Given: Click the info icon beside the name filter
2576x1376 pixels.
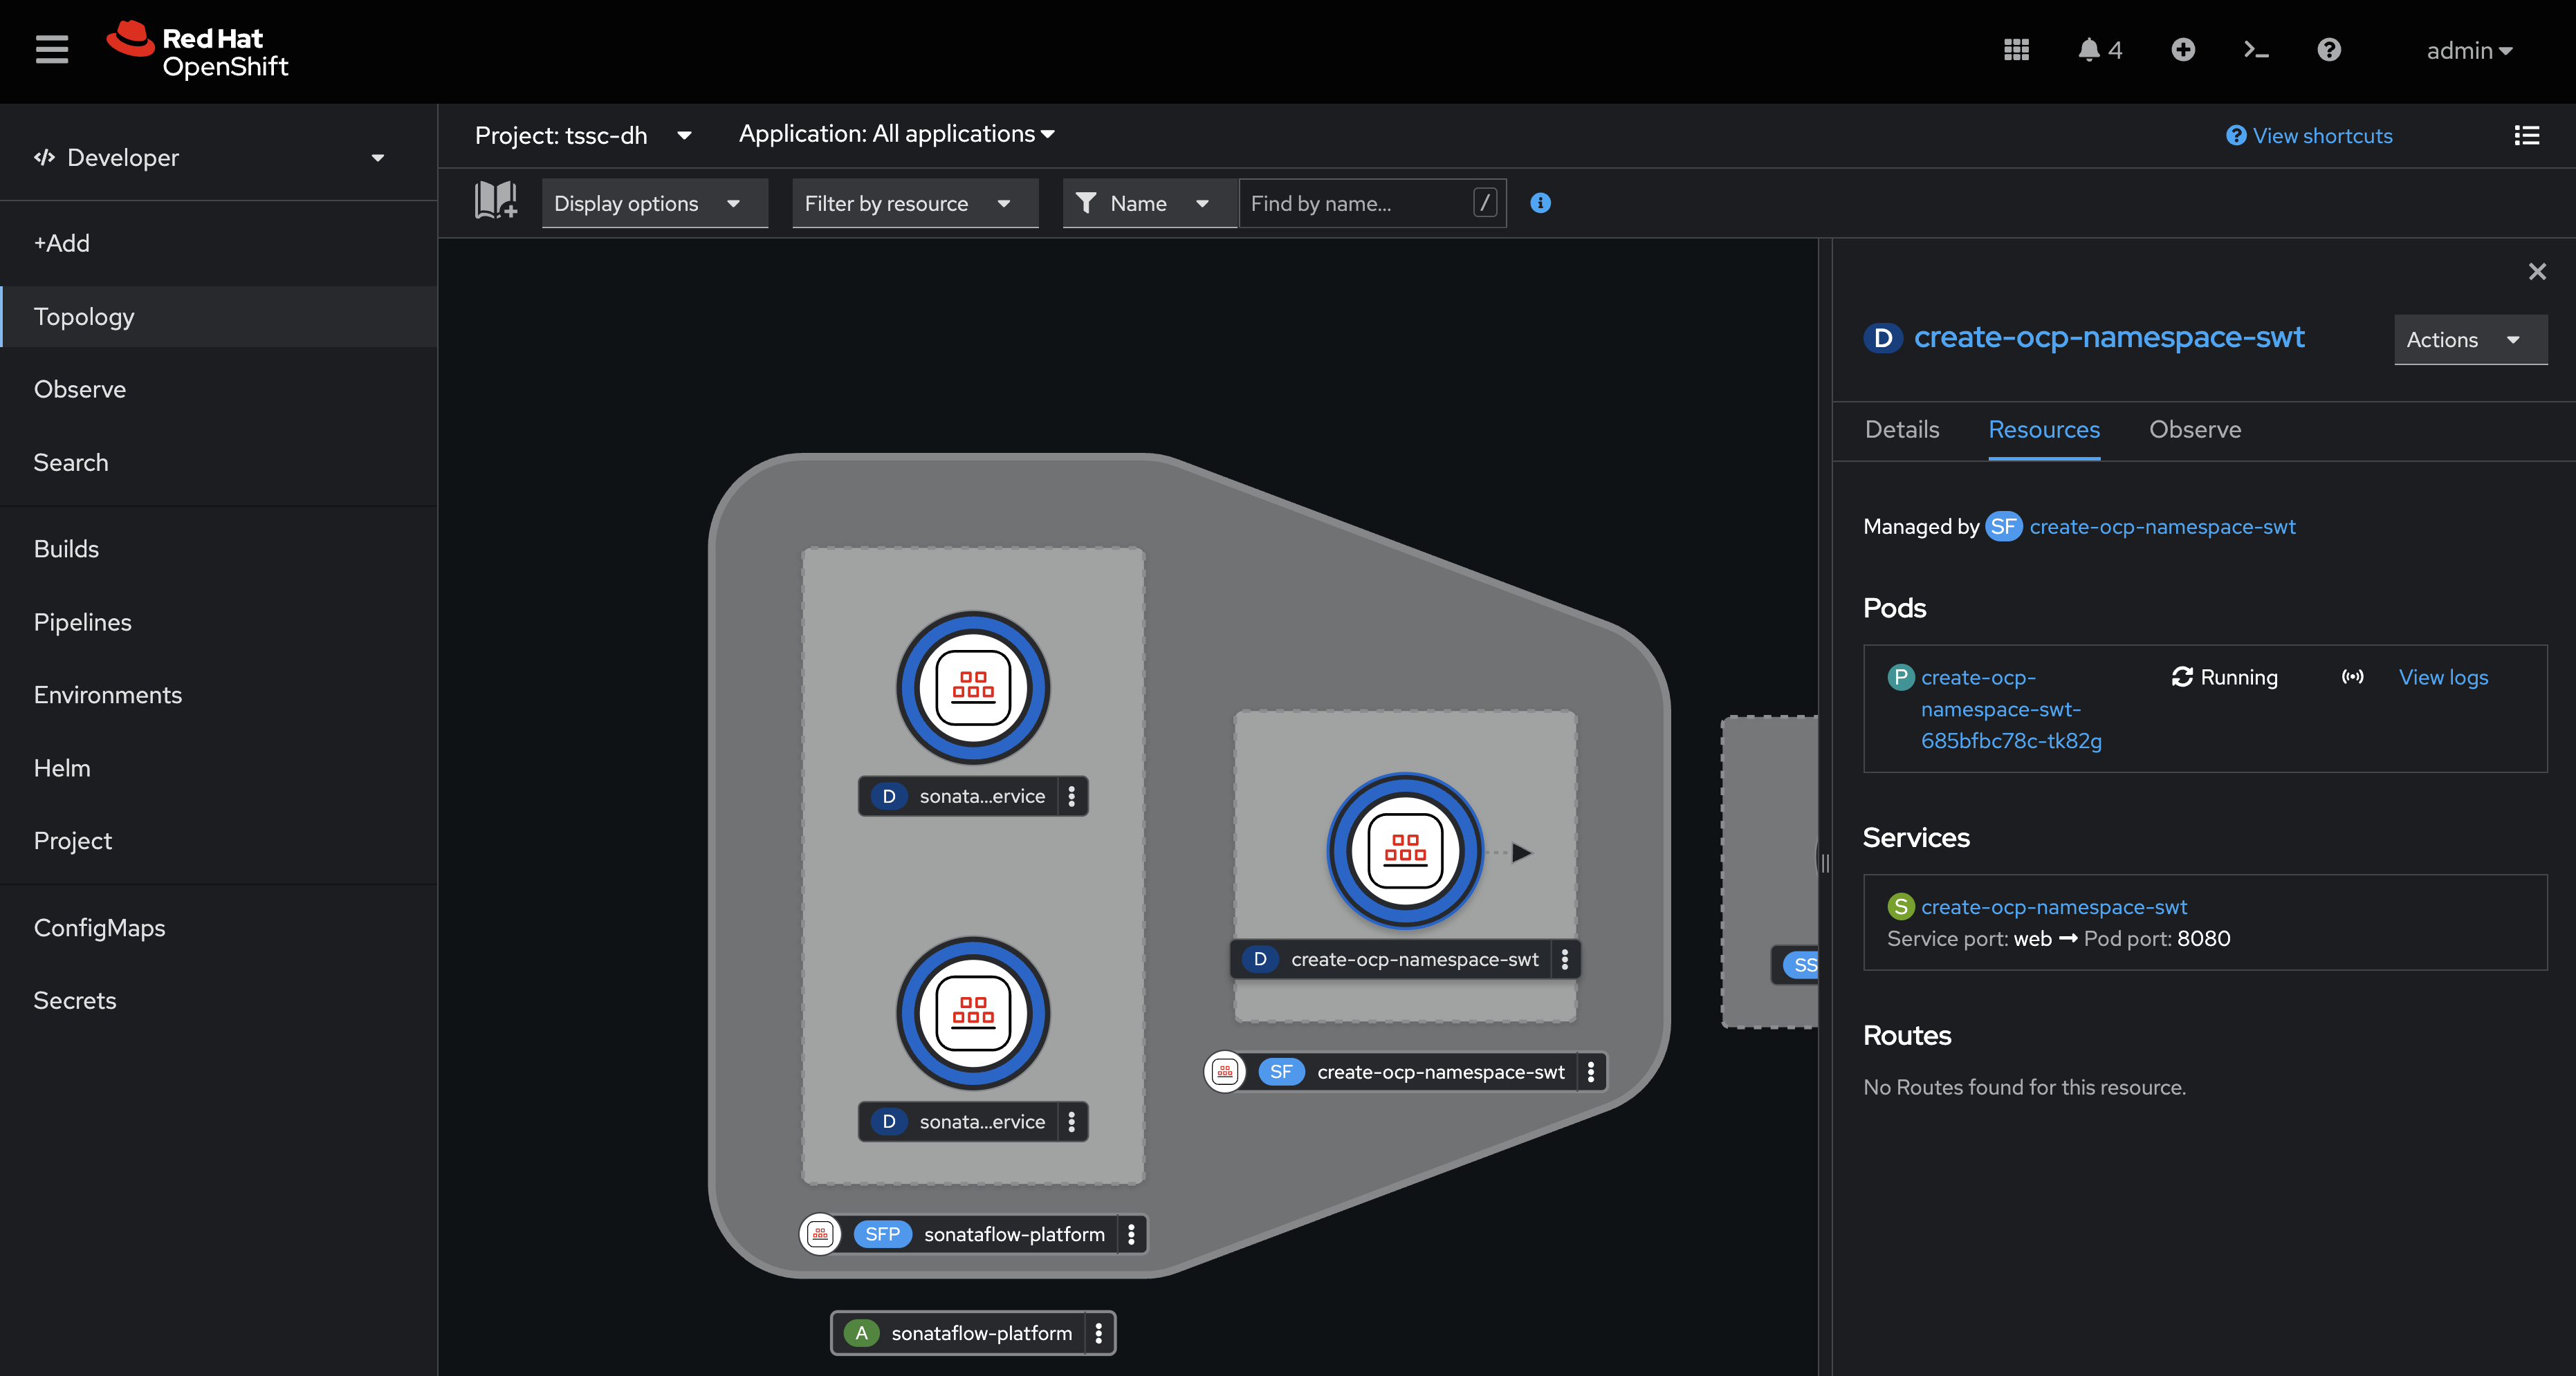Looking at the screenshot, I should [1540, 203].
